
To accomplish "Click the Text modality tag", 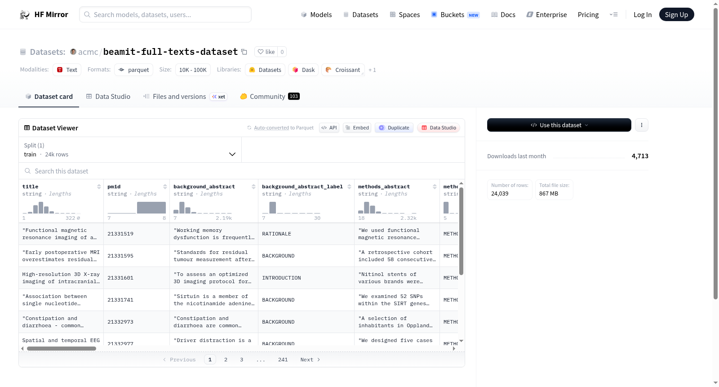I will coord(67,70).
